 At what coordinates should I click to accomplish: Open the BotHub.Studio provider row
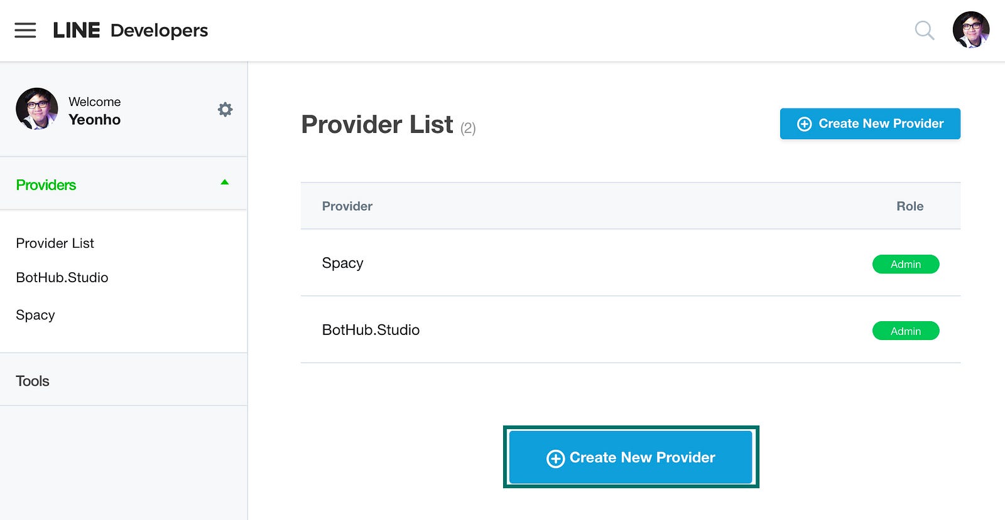coord(631,330)
